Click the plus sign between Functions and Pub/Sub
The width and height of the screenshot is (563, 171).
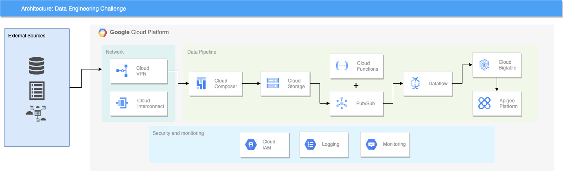pos(356,85)
